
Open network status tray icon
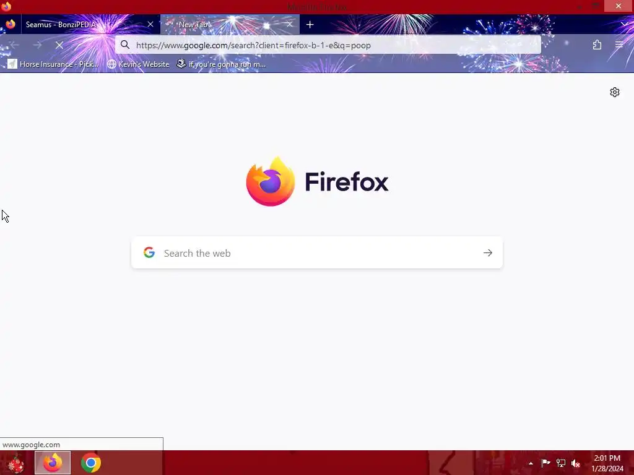561,463
